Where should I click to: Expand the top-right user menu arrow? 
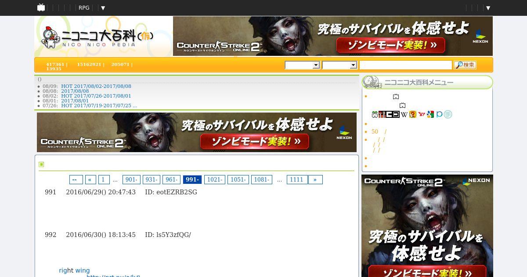[488, 8]
